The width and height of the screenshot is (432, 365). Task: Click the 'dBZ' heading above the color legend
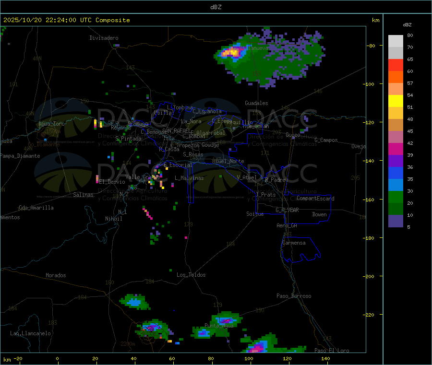tap(407, 25)
